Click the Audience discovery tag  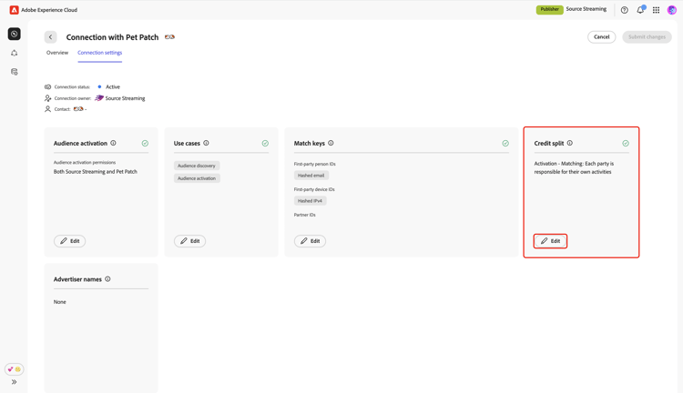click(x=197, y=166)
